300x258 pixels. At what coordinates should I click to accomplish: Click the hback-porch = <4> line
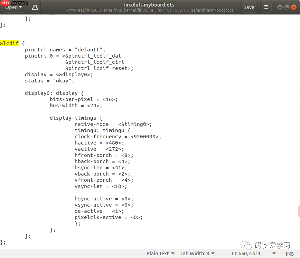point(102,161)
